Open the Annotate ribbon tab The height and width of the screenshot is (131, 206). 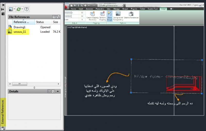tap(89, 9)
